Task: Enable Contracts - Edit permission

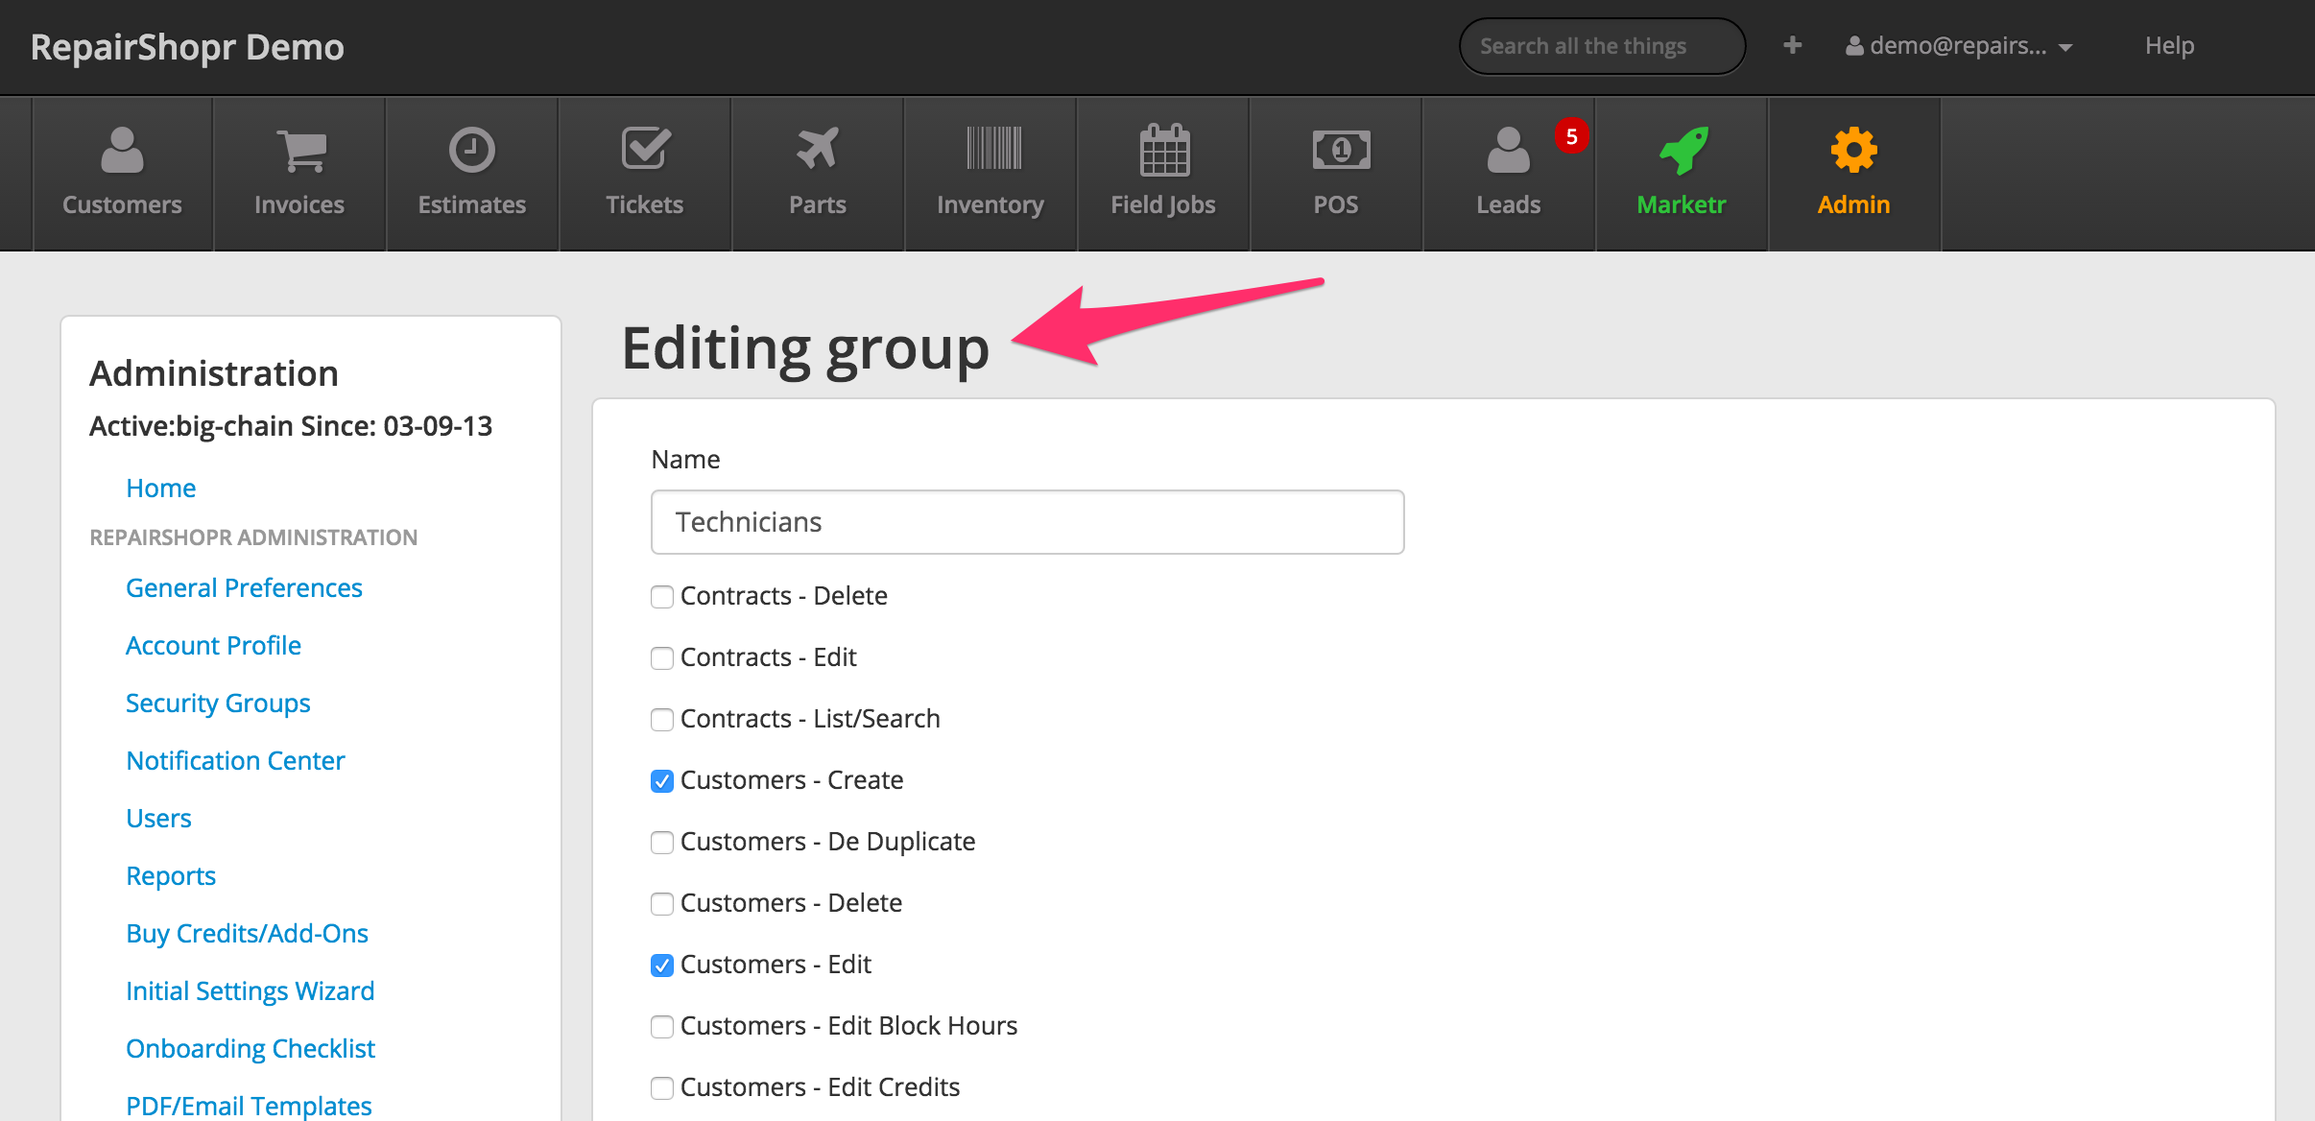Action: pyautogui.click(x=662, y=658)
